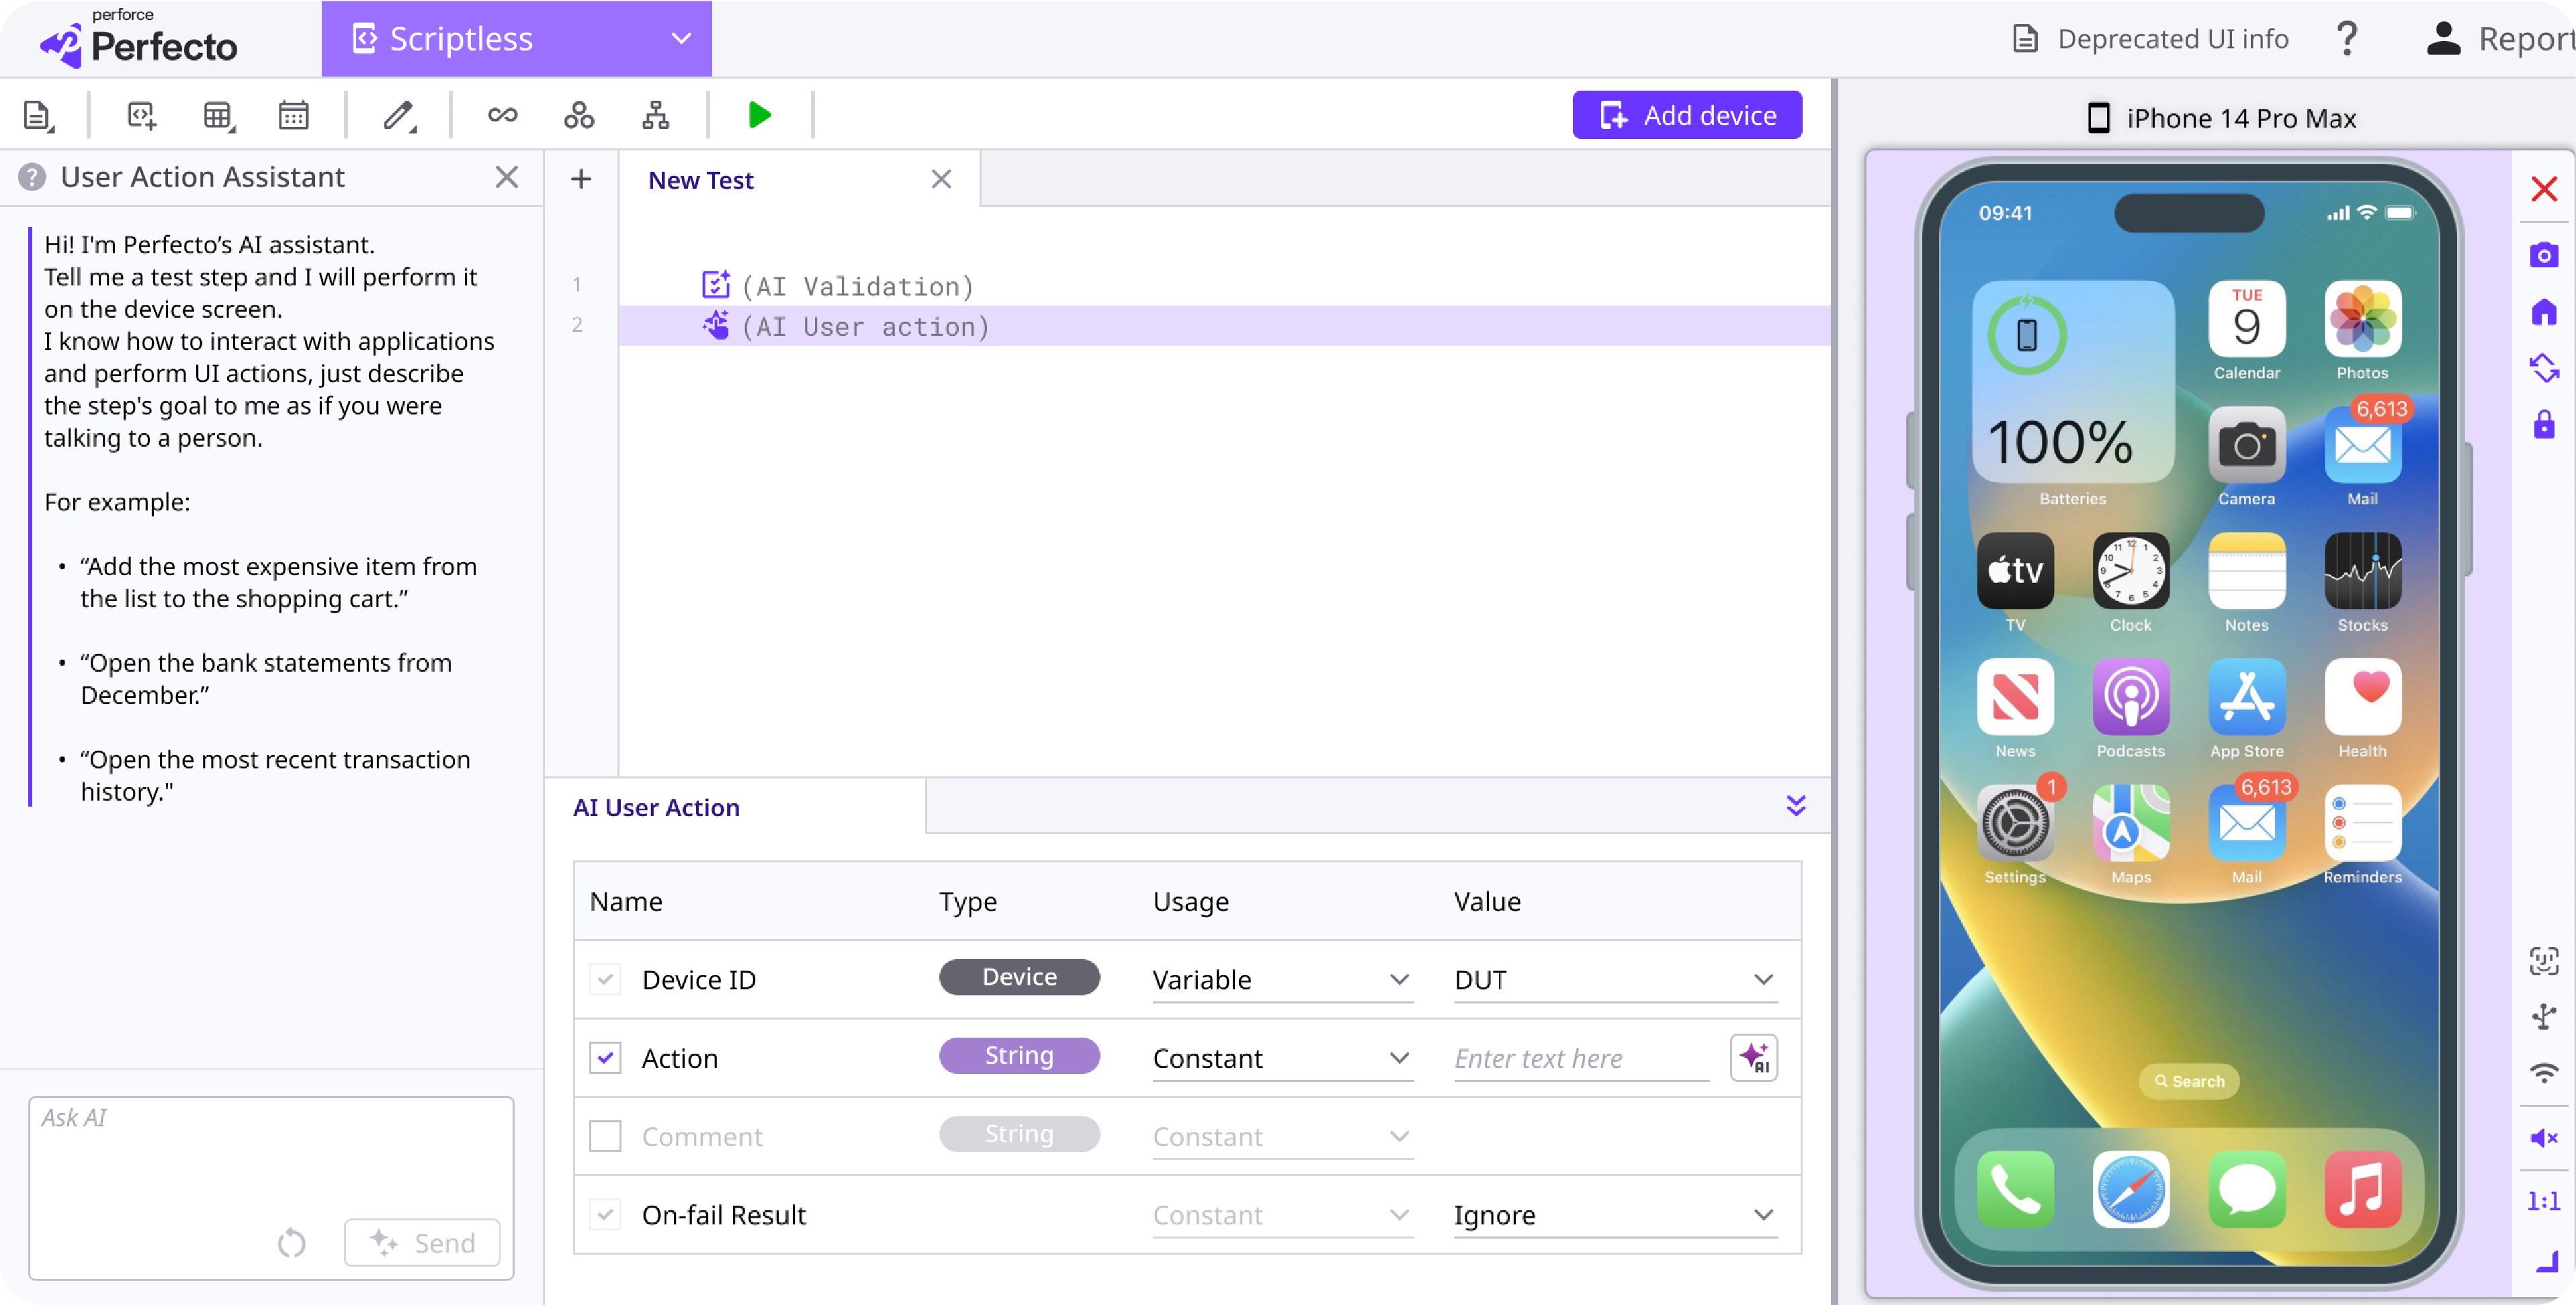Open Action usage Constant dropdown

click(1282, 1058)
